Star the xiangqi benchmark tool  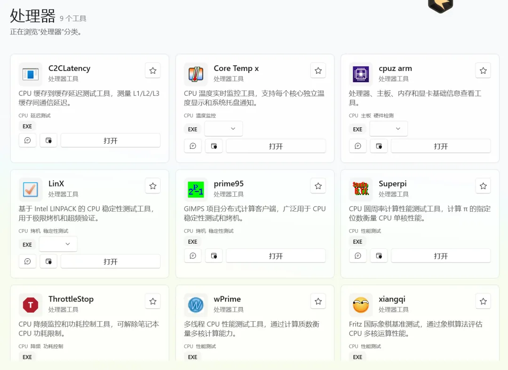point(483,301)
